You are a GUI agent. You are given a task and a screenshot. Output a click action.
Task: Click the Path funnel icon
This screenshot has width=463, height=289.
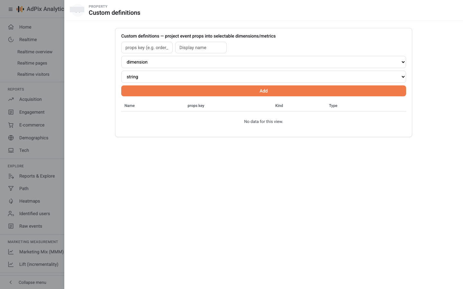(x=11, y=188)
